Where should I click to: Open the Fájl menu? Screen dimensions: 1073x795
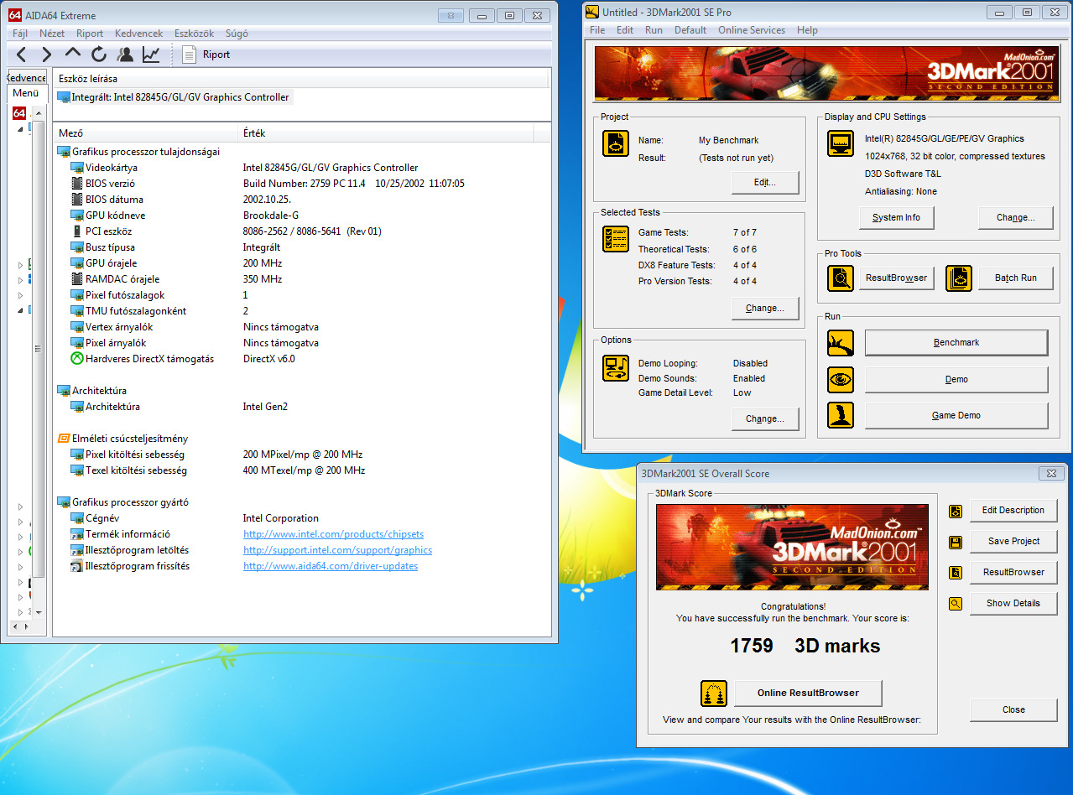[x=20, y=34]
